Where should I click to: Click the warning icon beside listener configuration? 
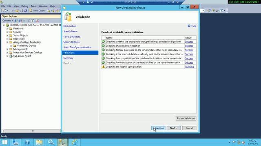click(103, 67)
